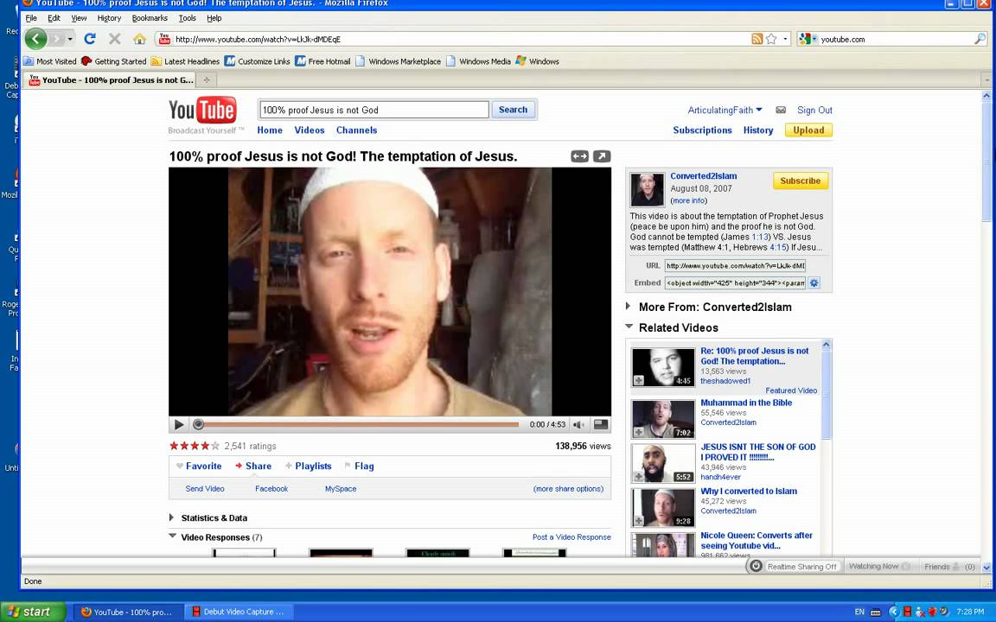996x622 pixels.
Task: Collapse the Video Responses section
Action: coord(172,536)
